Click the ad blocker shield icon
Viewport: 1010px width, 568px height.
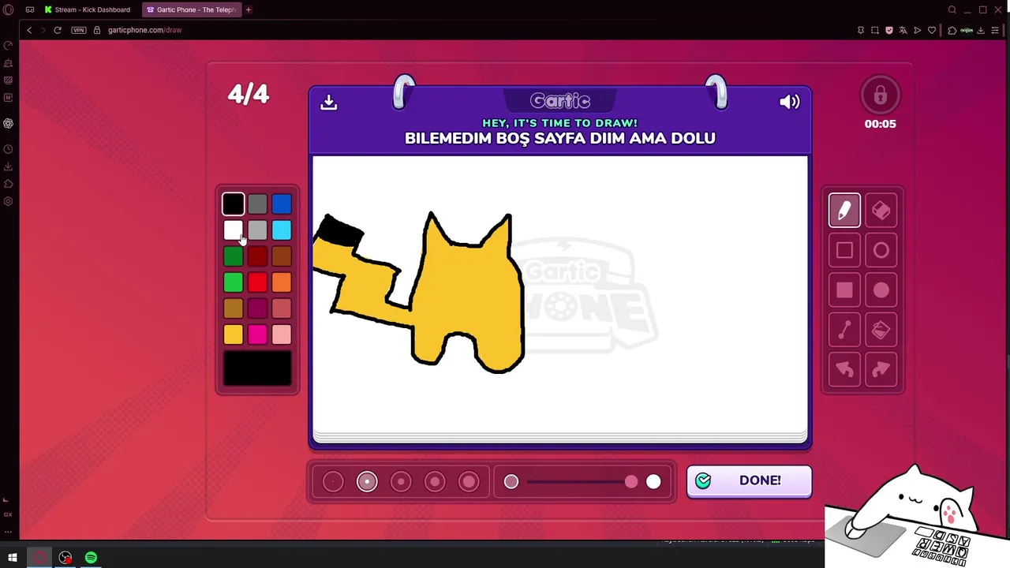(889, 30)
